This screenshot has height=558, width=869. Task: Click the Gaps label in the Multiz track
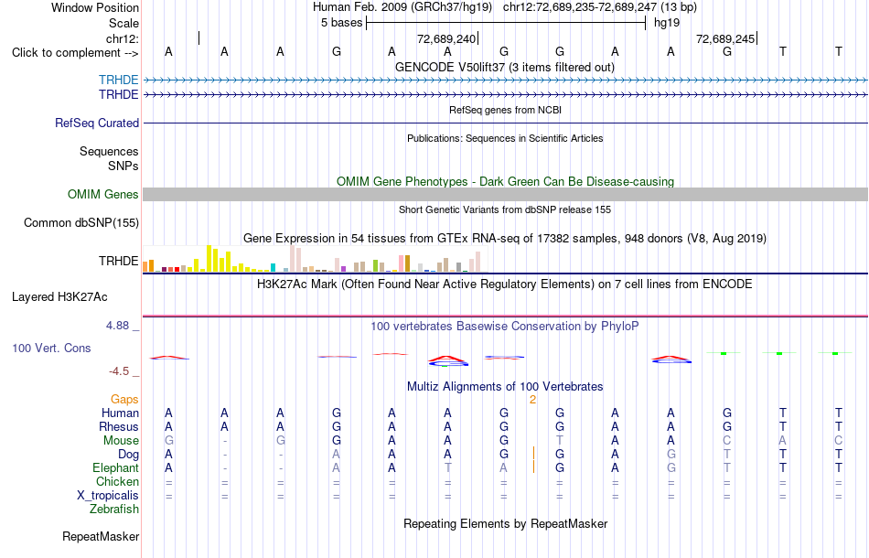(124, 399)
